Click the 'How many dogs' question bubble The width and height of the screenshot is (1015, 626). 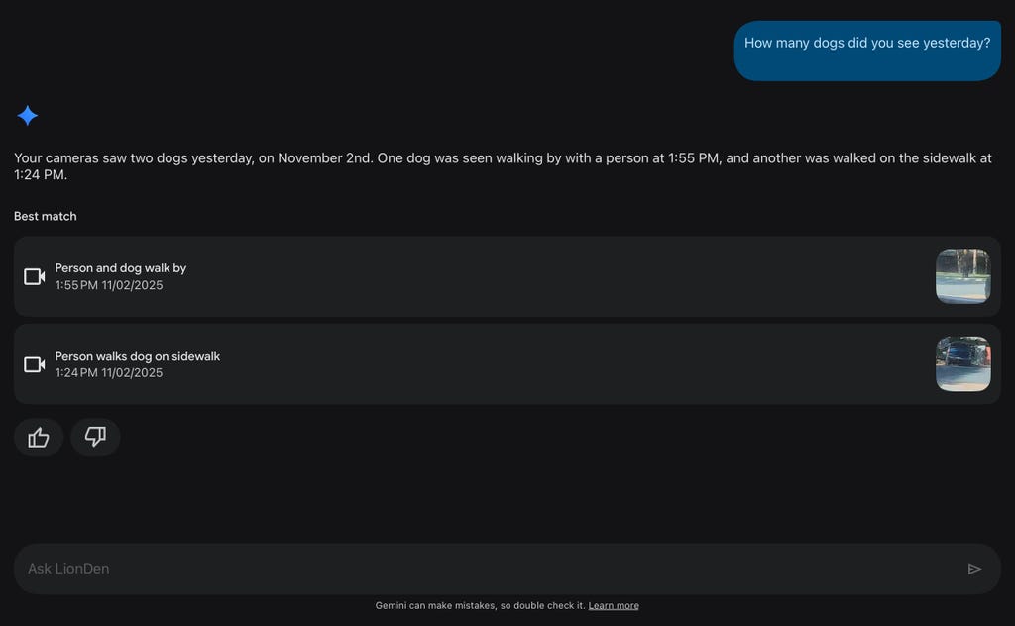tap(867, 44)
